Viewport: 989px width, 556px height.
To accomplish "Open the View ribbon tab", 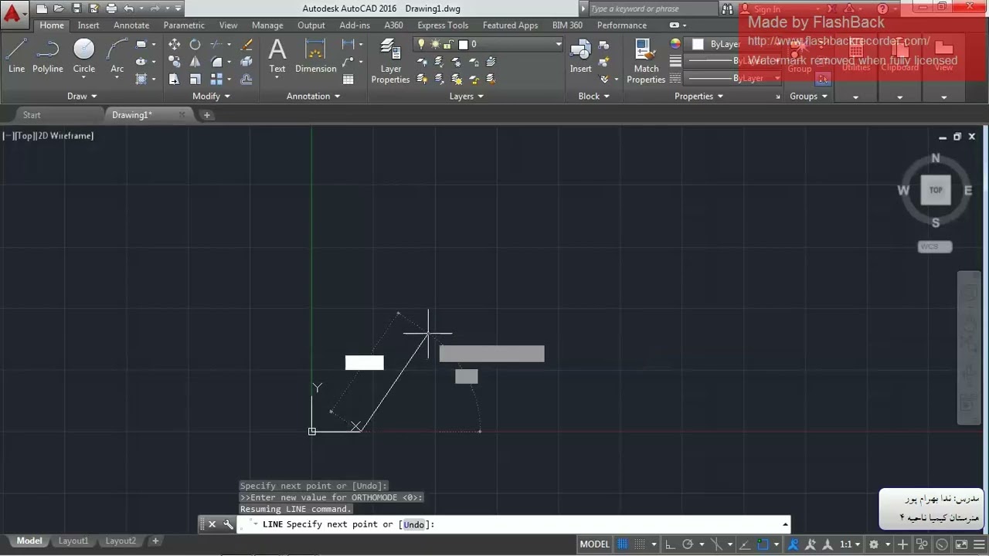I will (228, 25).
